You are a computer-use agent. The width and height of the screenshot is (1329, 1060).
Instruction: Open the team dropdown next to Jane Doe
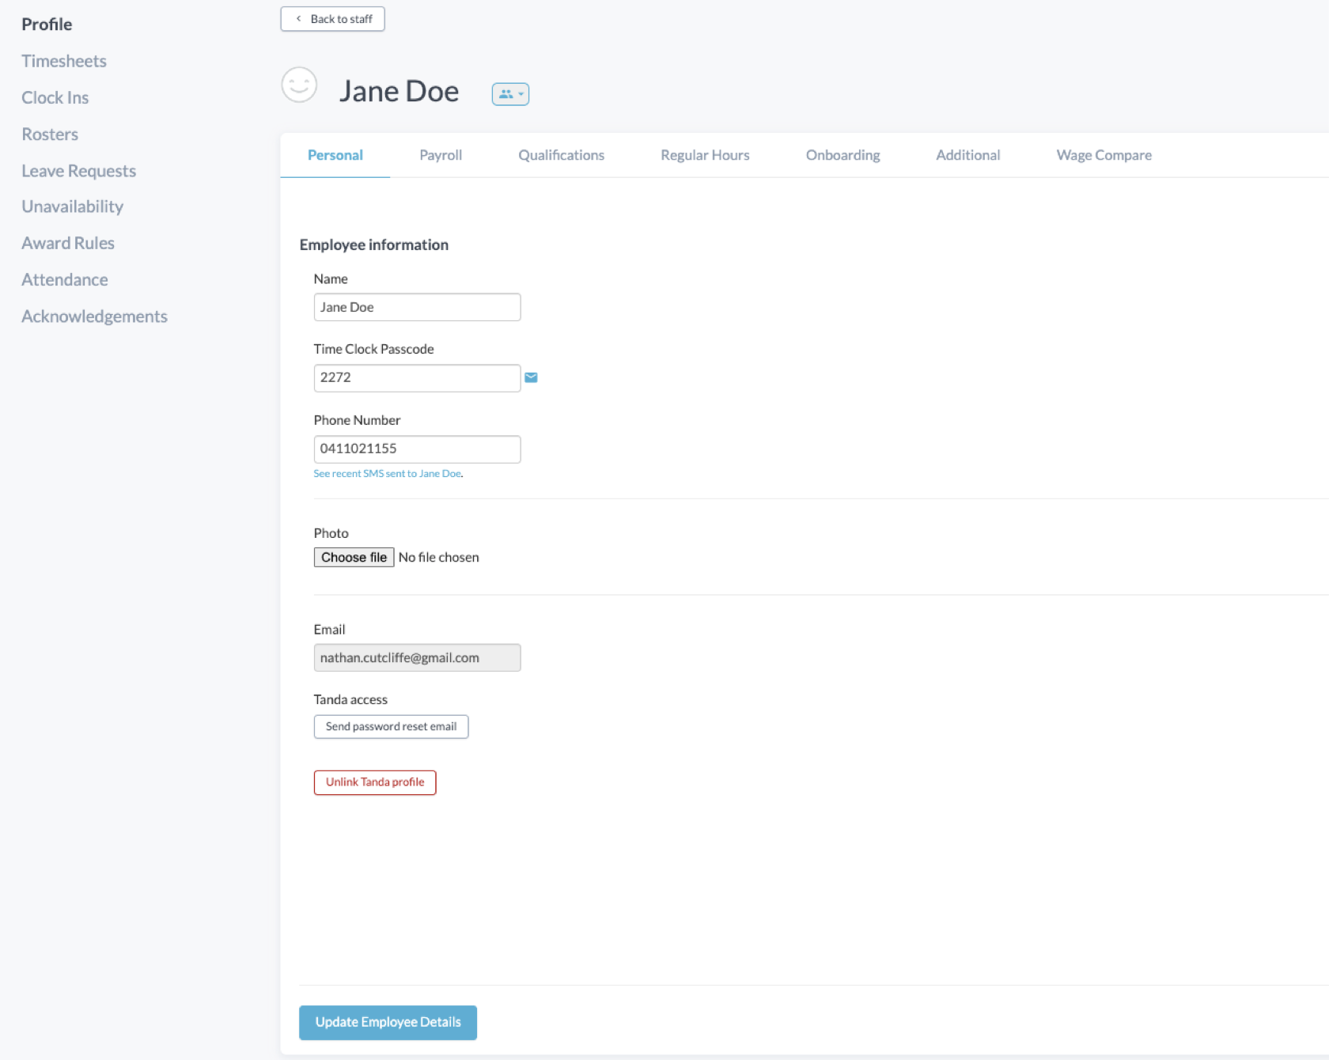click(510, 94)
